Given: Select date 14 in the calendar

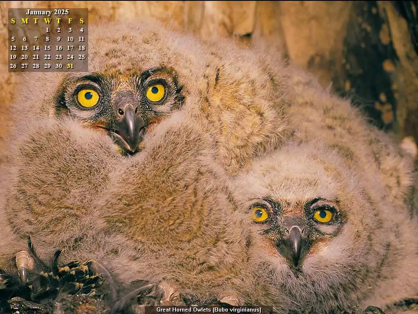Looking at the screenshot, I should click(36, 48).
